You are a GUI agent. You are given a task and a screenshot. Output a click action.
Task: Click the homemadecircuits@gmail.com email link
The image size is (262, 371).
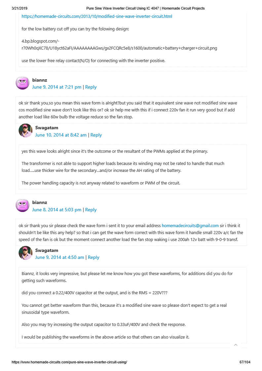point(190,226)
